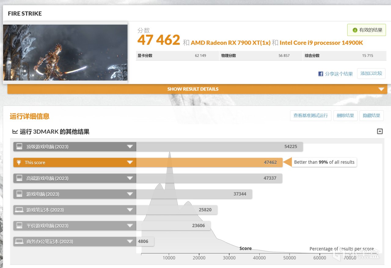Collapse the 3DMARK other results panel
Viewport: 391px width, 268px height.
[380, 132]
